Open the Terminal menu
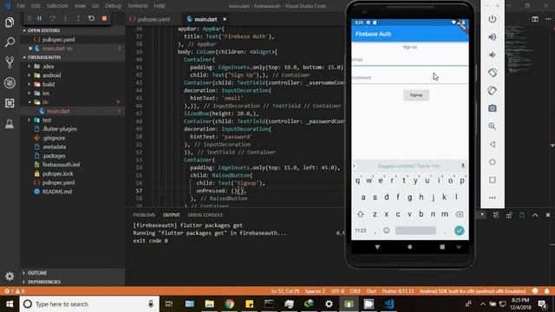The image size is (555, 312). pos(137,6)
